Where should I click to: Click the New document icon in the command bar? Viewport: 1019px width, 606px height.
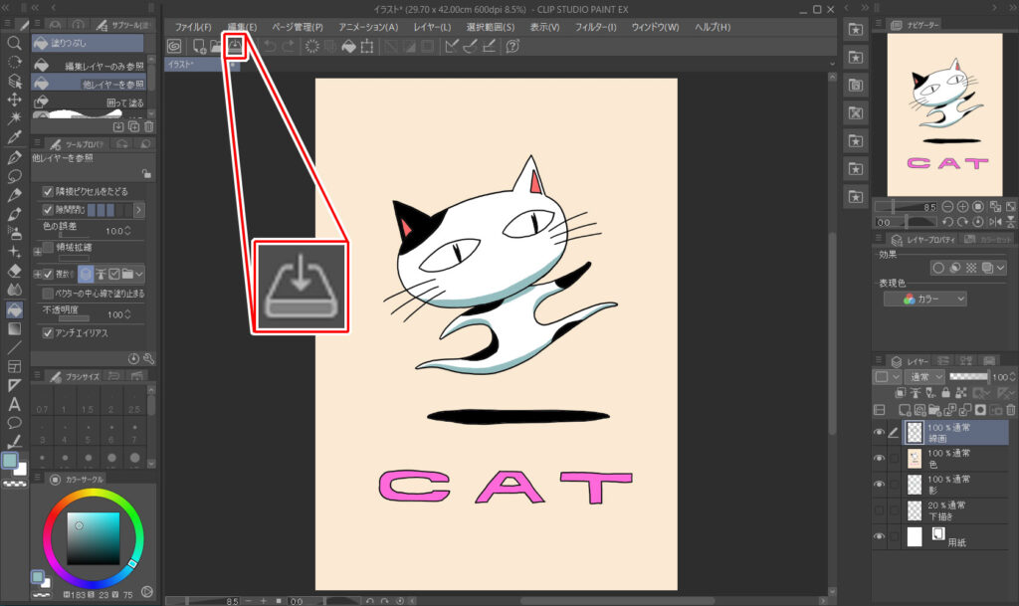click(199, 47)
